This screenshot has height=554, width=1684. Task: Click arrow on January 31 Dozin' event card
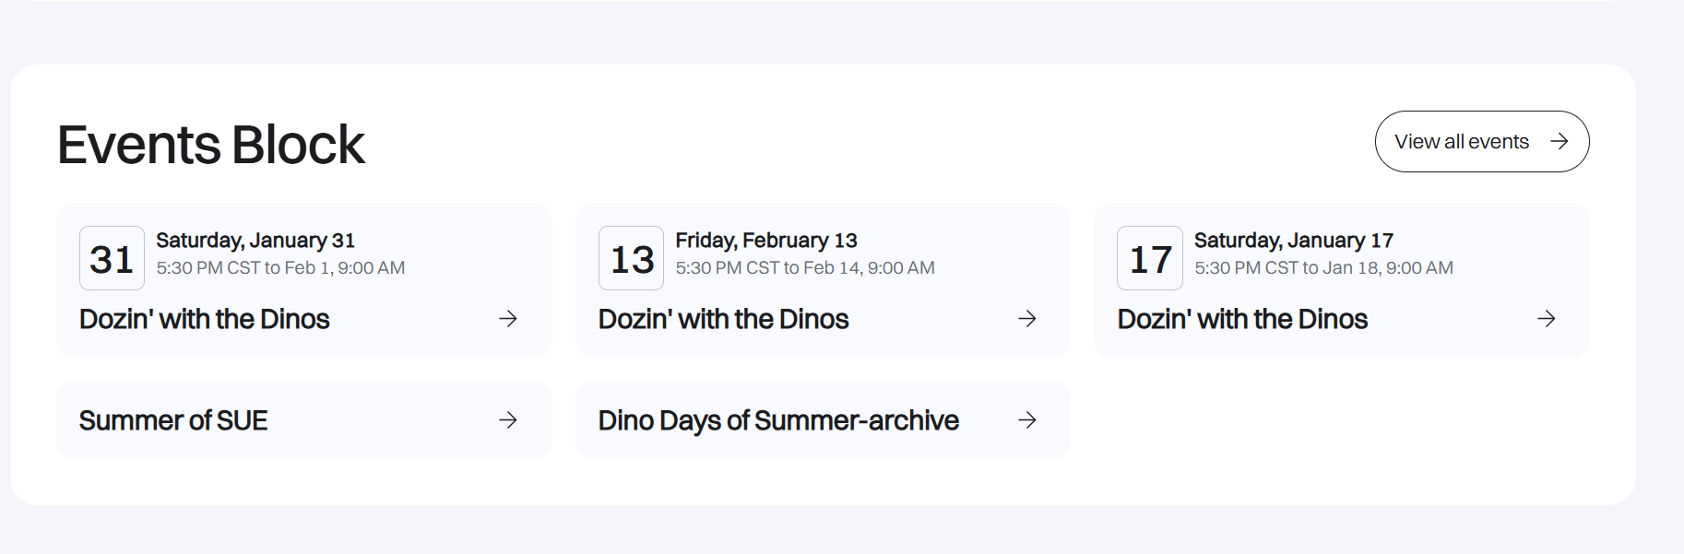[508, 319]
